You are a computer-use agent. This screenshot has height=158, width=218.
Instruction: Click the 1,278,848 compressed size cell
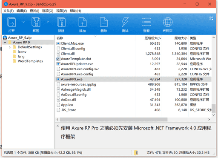coord(153,54)
